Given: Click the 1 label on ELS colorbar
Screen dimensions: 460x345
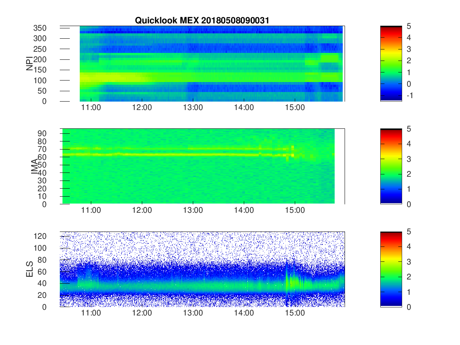Looking at the screenshot, I should tap(409, 292).
